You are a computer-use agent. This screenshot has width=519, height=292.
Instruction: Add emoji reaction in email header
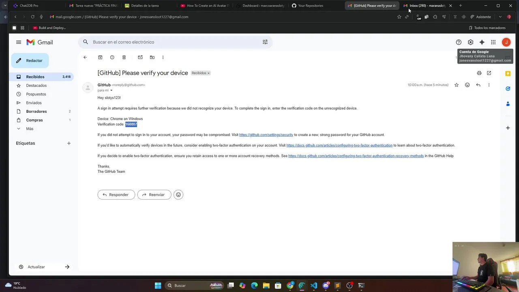467,85
